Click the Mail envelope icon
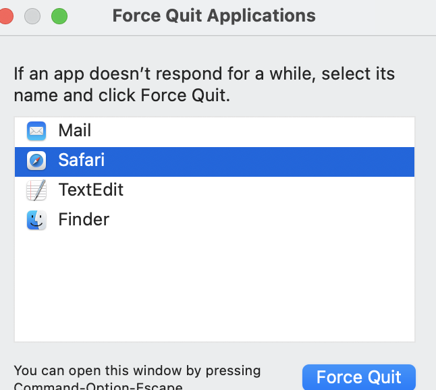The width and height of the screenshot is (436, 390). pos(36,130)
